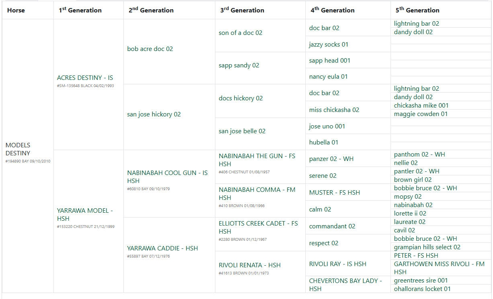Click RIVOLI RENATA - HSH link
The image size is (493, 299).
point(250,265)
